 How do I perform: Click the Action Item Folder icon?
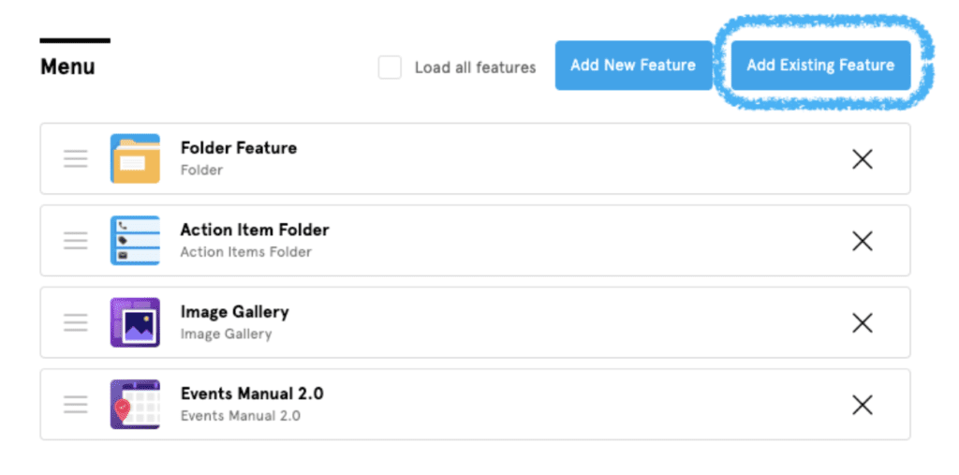(x=135, y=241)
